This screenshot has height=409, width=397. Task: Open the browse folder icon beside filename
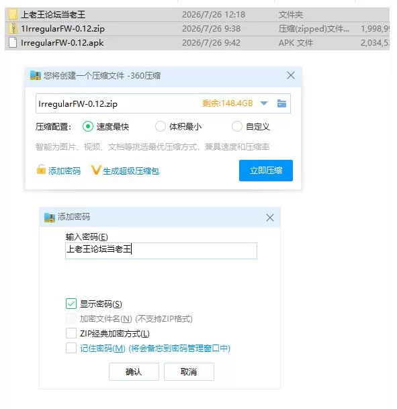point(281,103)
